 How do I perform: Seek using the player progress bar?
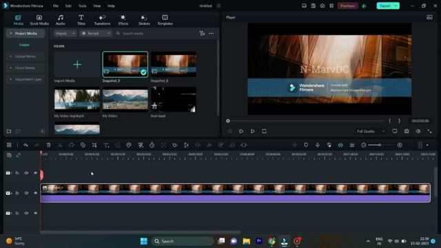pyautogui.click(x=305, y=121)
